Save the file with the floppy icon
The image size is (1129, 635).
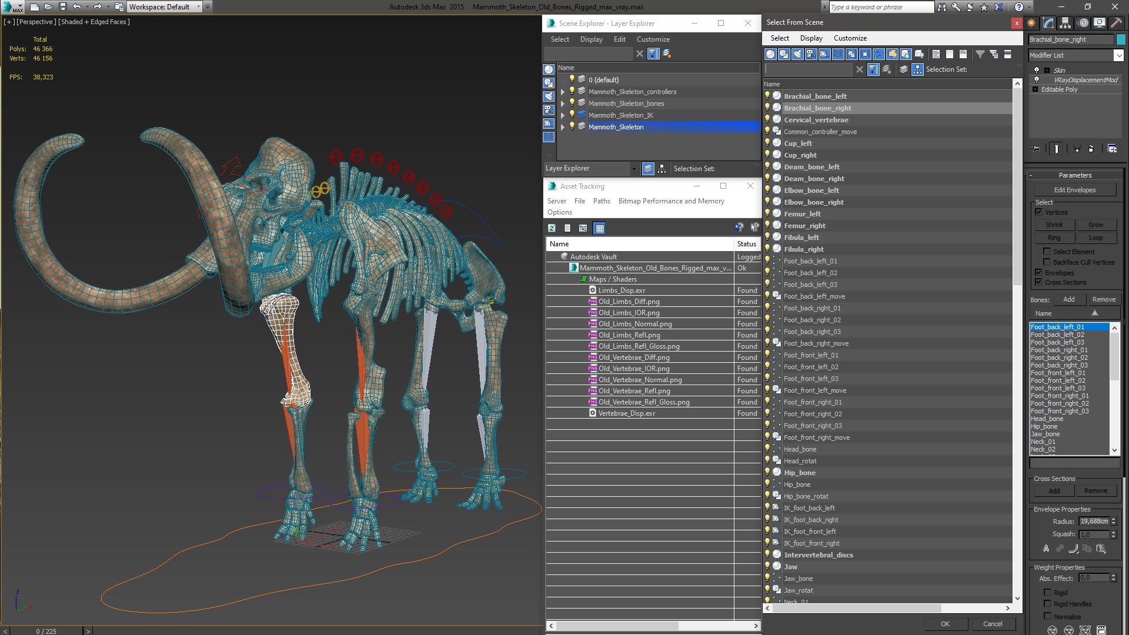[63, 7]
